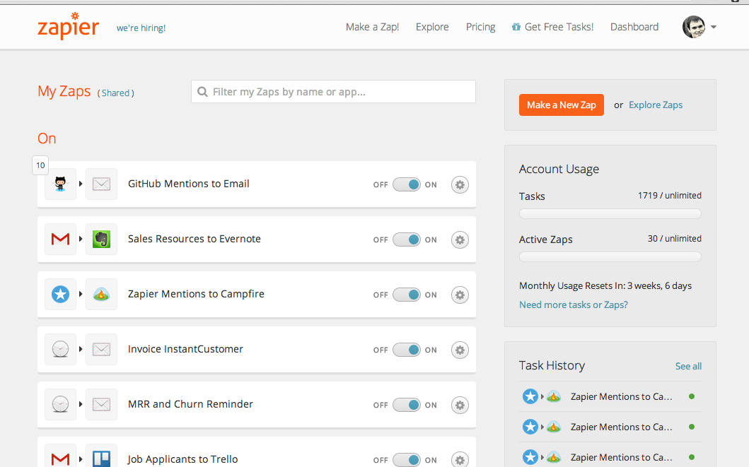The image size is (749, 467).
Task: Click the 30 / unlimited active zaps count
Action: coord(675,239)
